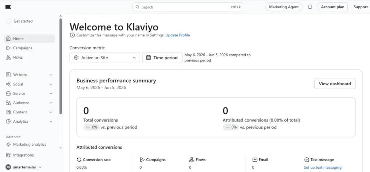The height and width of the screenshot is (172, 370).
Task: Open Campaigns in sidebar
Action: click(x=29, y=48)
